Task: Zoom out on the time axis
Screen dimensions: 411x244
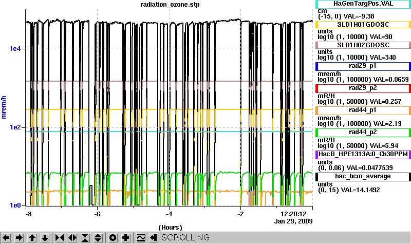Action: tap(72, 238)
